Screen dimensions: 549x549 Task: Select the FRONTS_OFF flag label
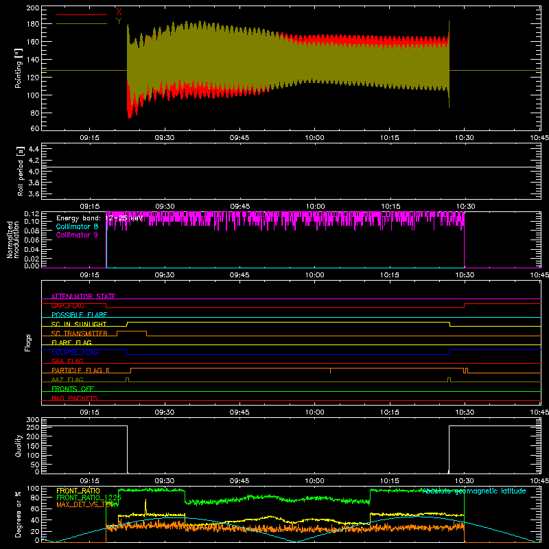pyautogui.click(x=73, y=389)
